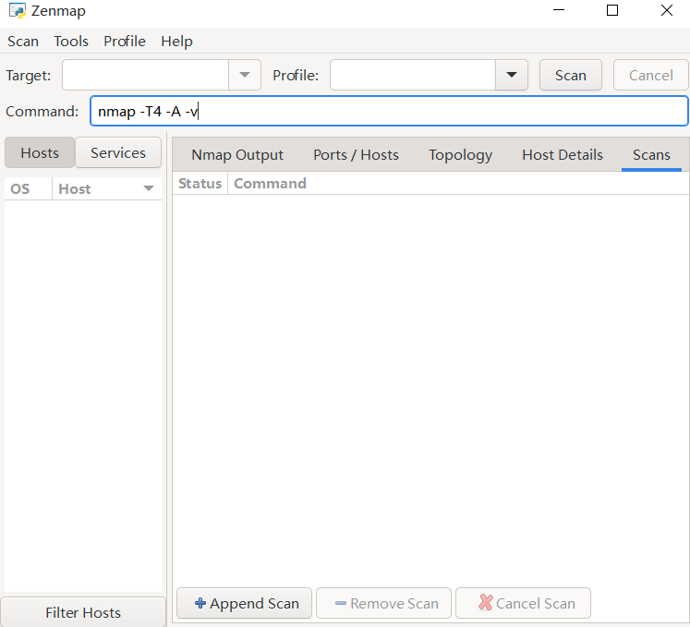Maximize the Zenmap window
Image resolution: width=690 pixels, height=627 pixels.
point(612,10)
